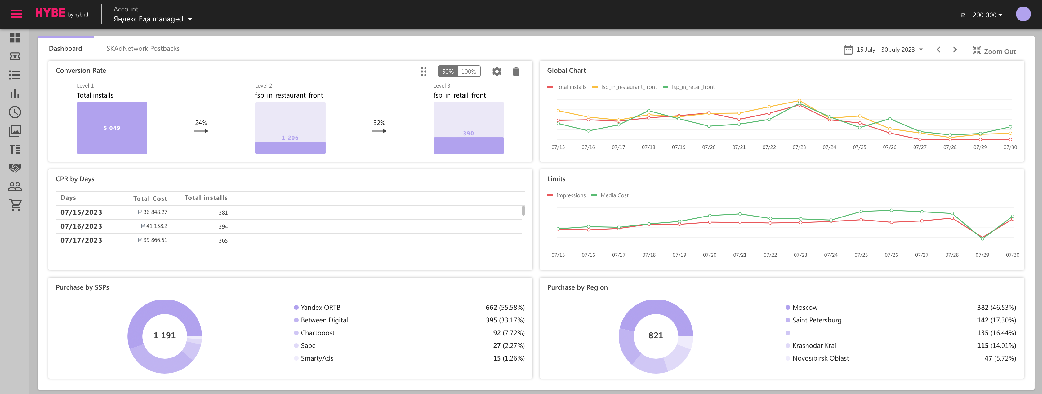Delete the Conversion Rate widget
Viewport: 1042px width, 394px height.
(516, 72)
